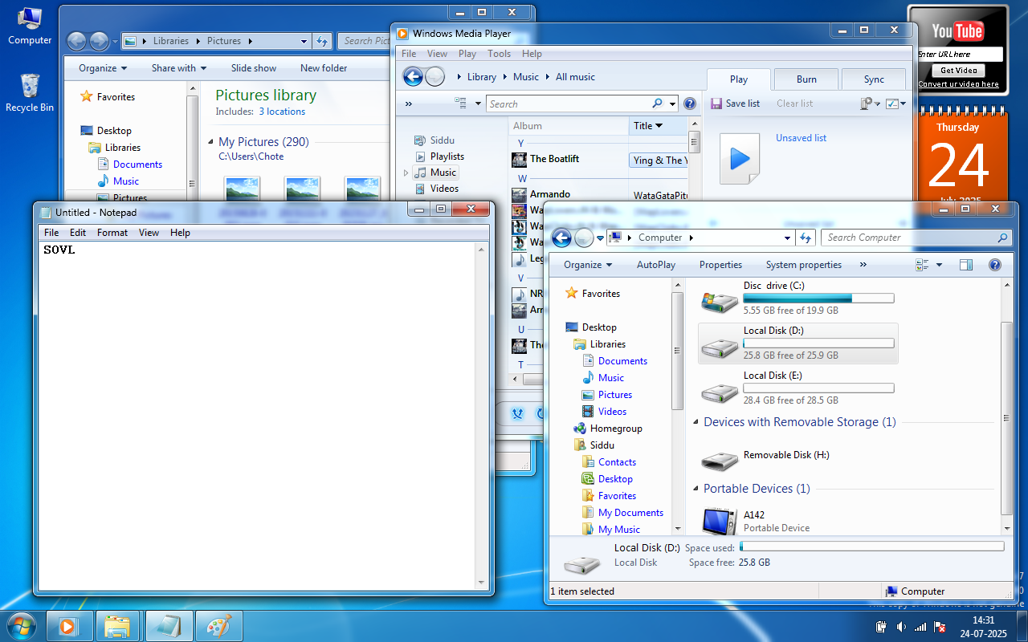
Task: Collapse Portable Devices group
Action: [x=696, y=489]
